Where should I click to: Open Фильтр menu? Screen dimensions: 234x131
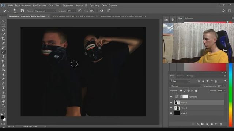(79, 5)
